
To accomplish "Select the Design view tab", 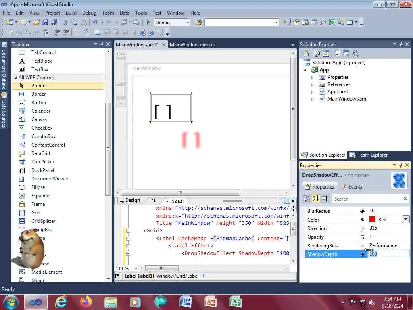I will (129, 200).
